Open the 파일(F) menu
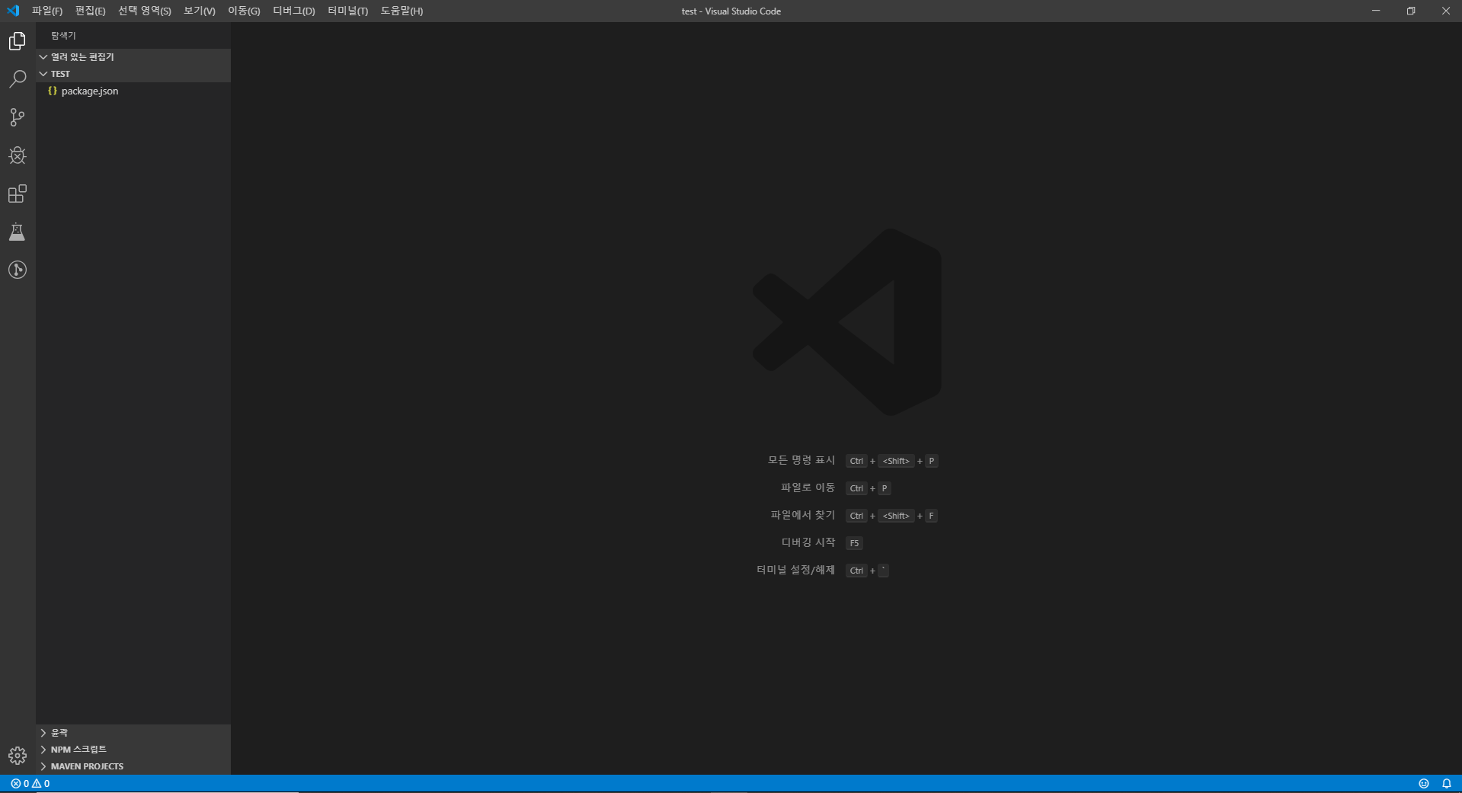The height and width of the screenshot is (793, 1462). coord(47,11)
